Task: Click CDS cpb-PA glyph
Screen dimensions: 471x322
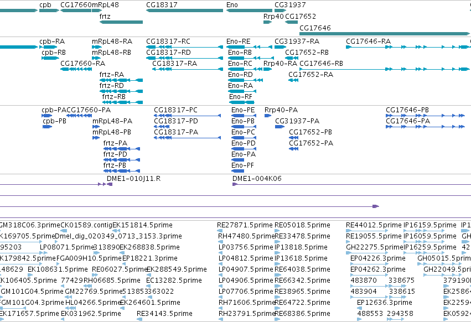Action: [47, 116]
